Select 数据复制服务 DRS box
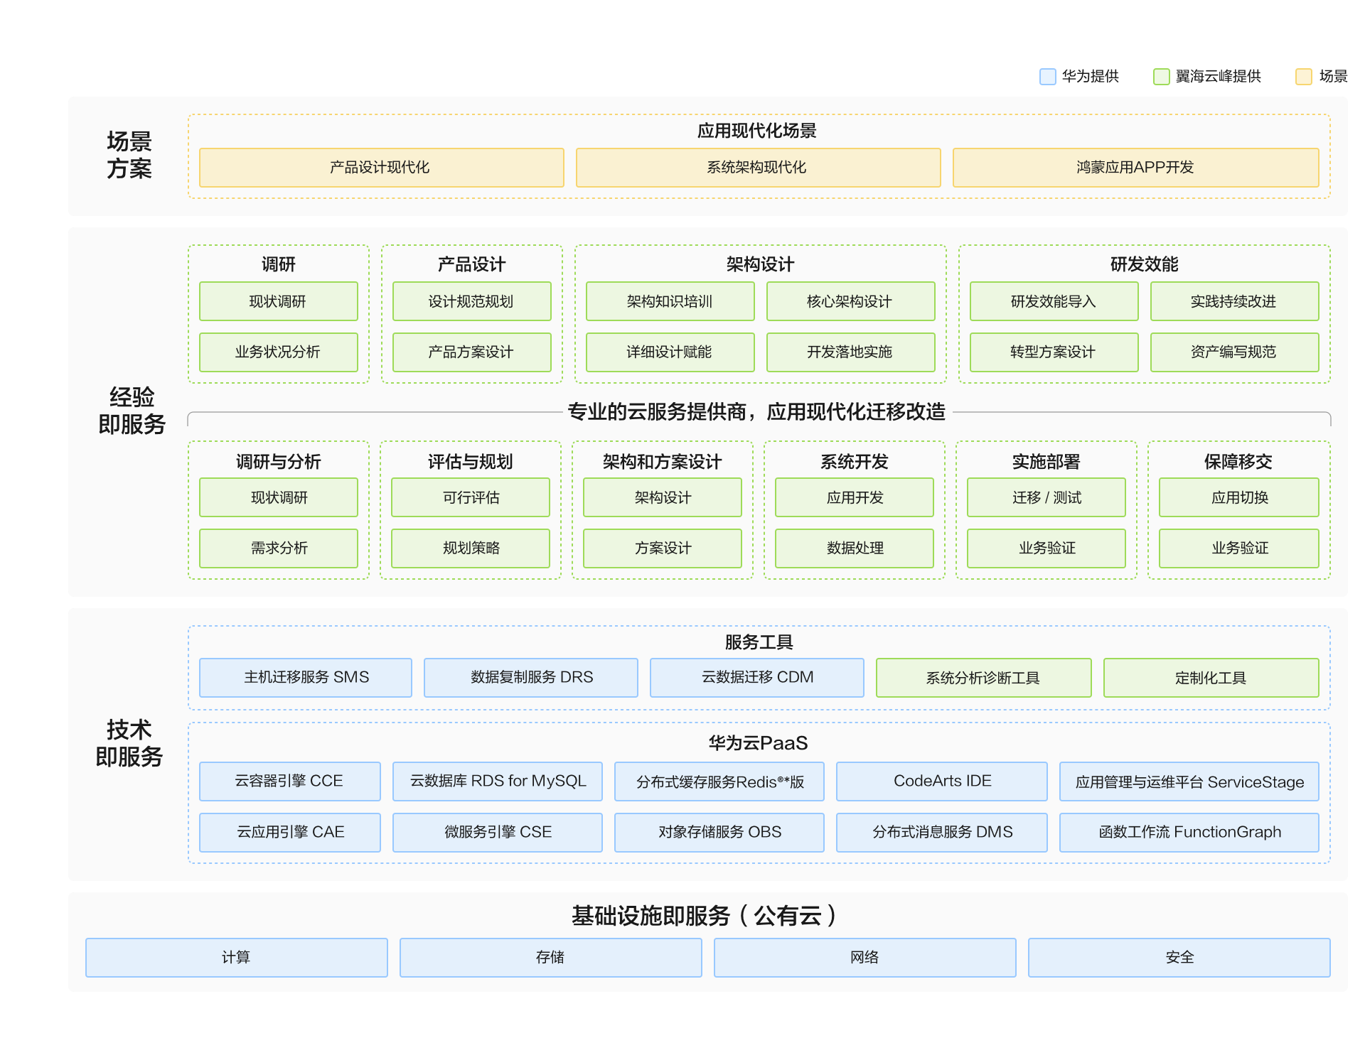Screen dimensions: 1365x1060 click(531, 677)
